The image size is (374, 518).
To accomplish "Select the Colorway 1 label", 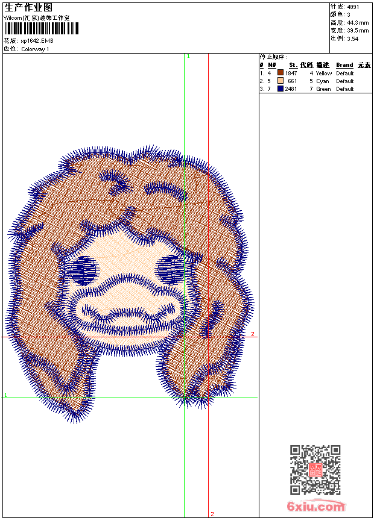I will [x=35, y=49].
